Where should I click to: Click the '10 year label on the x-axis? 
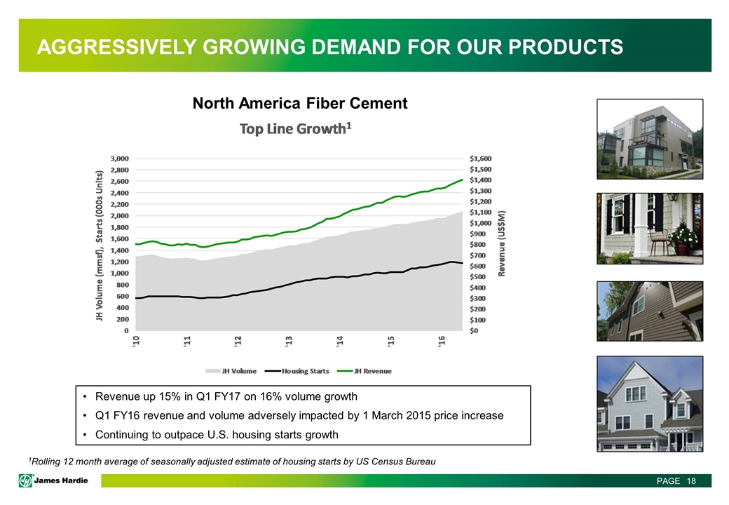pyautogui.click(x=136, y=341)
